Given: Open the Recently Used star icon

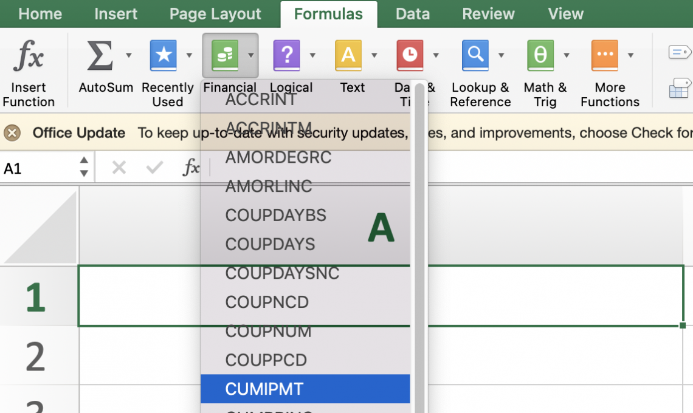Looking at the screenshot, I should [x=163, y=56].
